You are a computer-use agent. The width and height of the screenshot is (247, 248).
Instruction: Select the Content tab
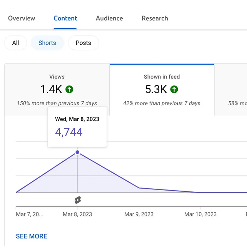[x=65, y=18]
